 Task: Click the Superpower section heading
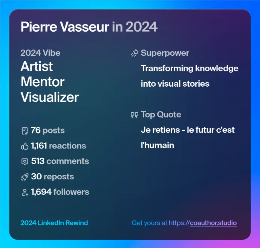click(x=165, y=53)
